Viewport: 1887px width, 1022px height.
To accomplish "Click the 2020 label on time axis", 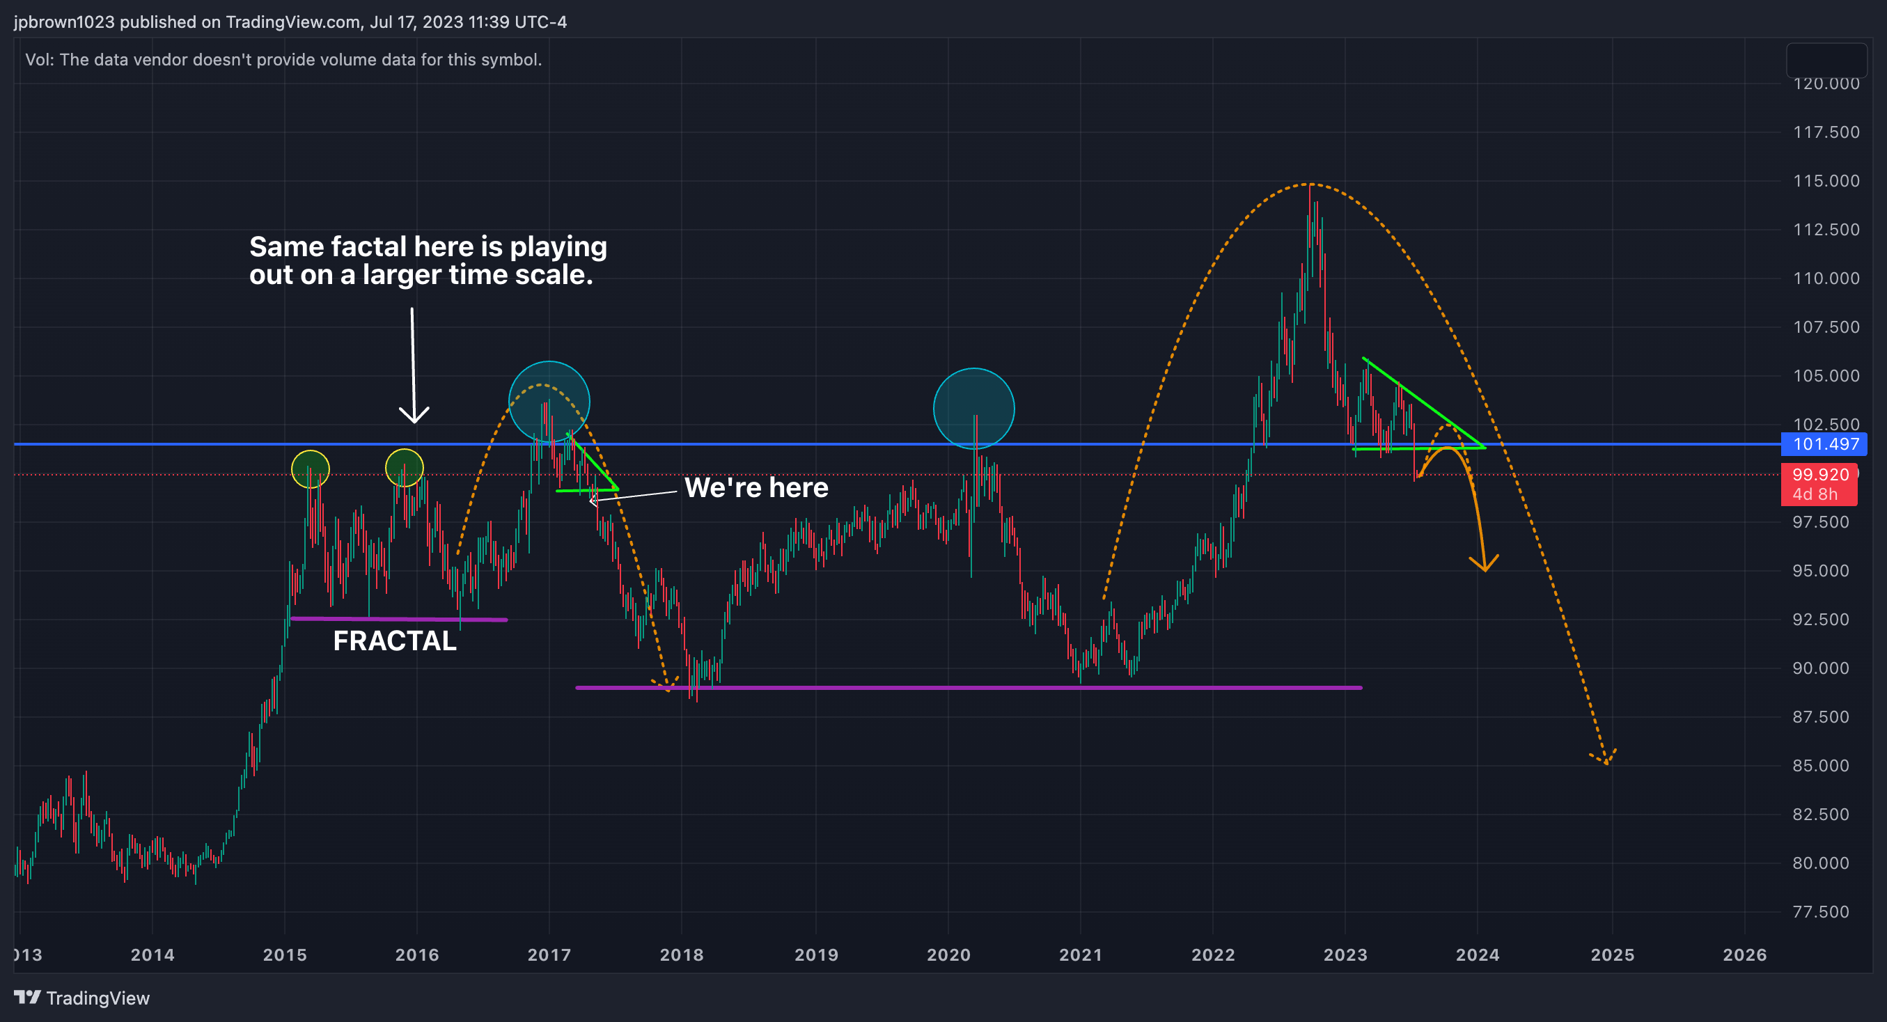I will 948,954.
